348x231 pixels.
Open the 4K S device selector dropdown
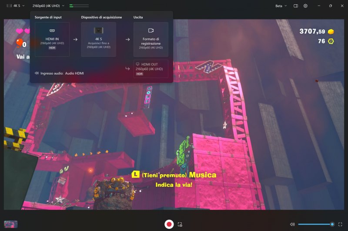click(16, 6)
